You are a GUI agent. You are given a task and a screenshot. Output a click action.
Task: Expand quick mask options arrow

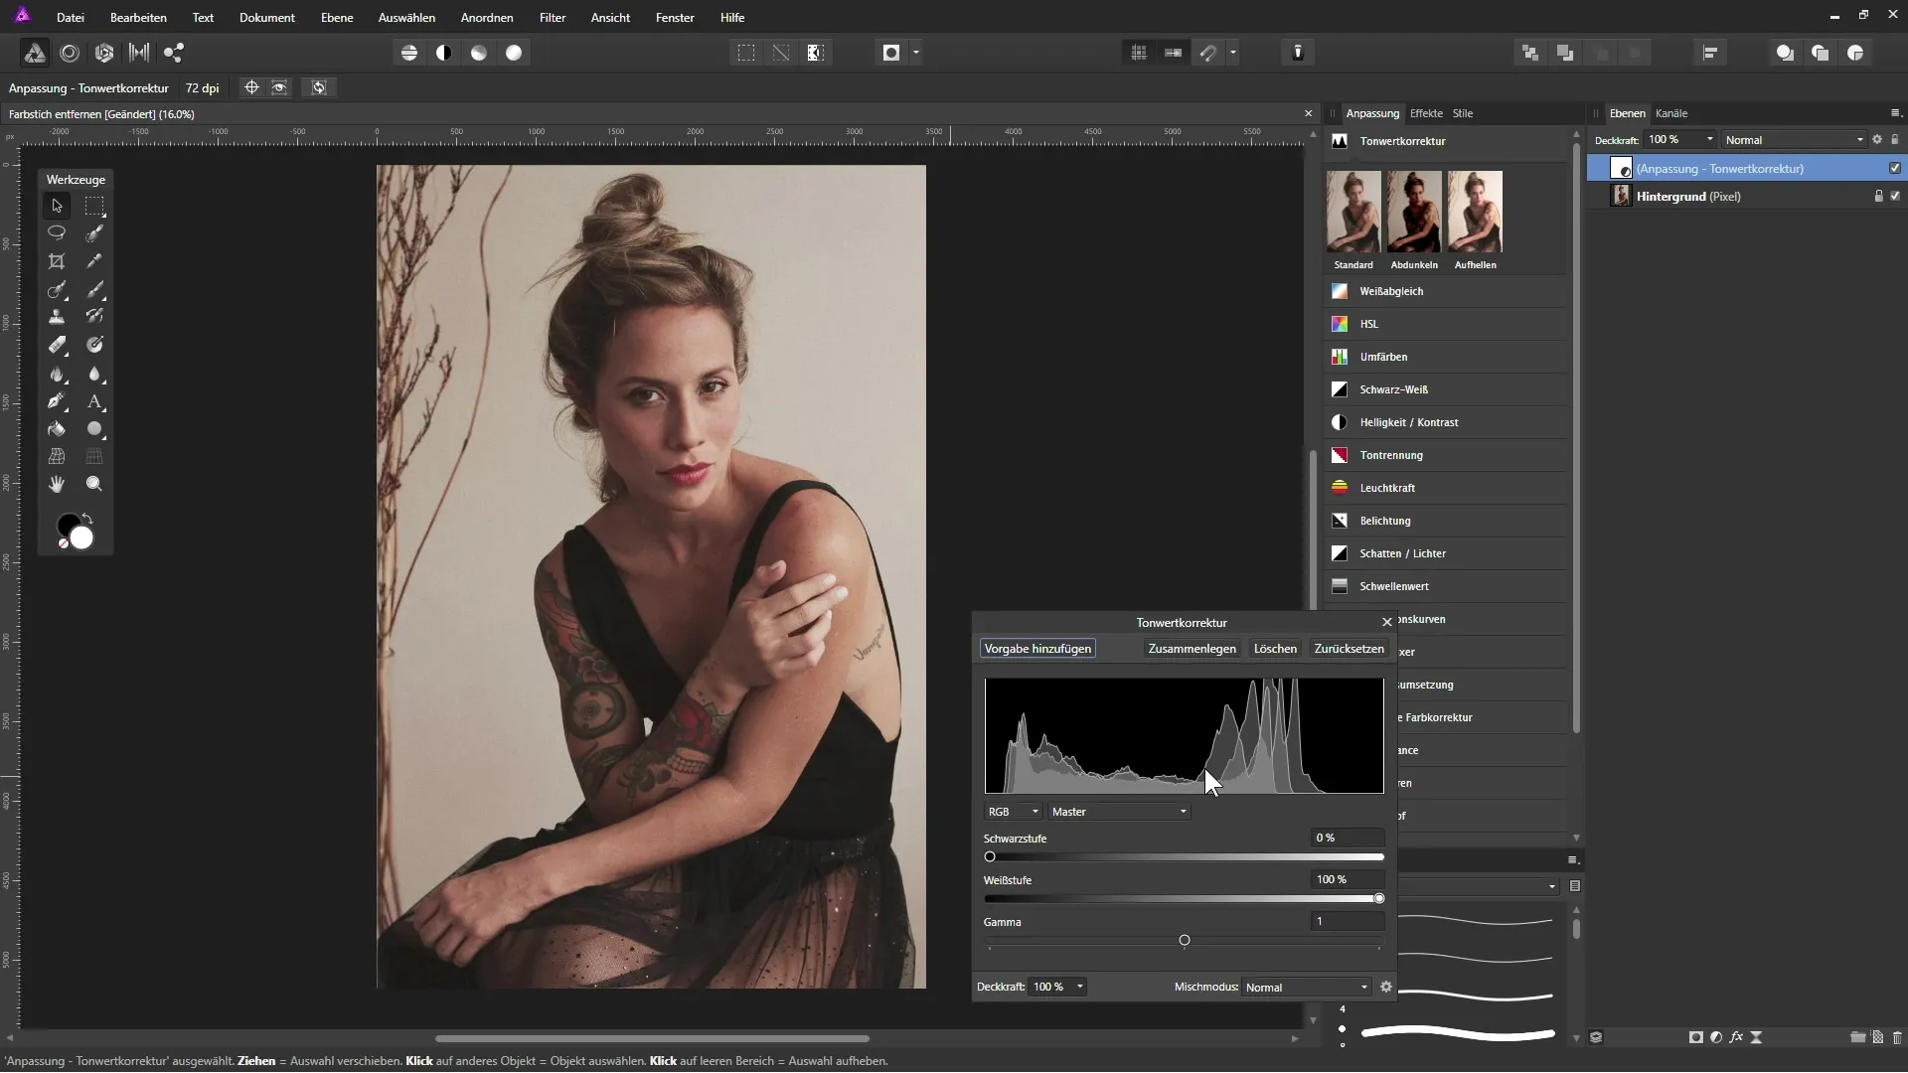(x=916, y=53)
